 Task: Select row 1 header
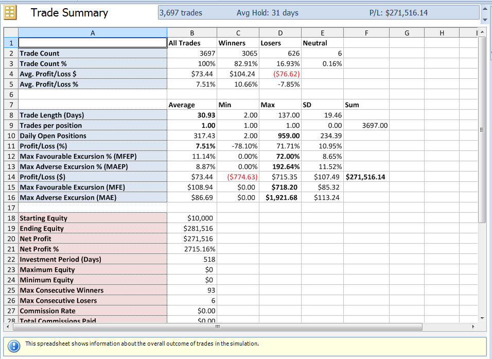11,43
